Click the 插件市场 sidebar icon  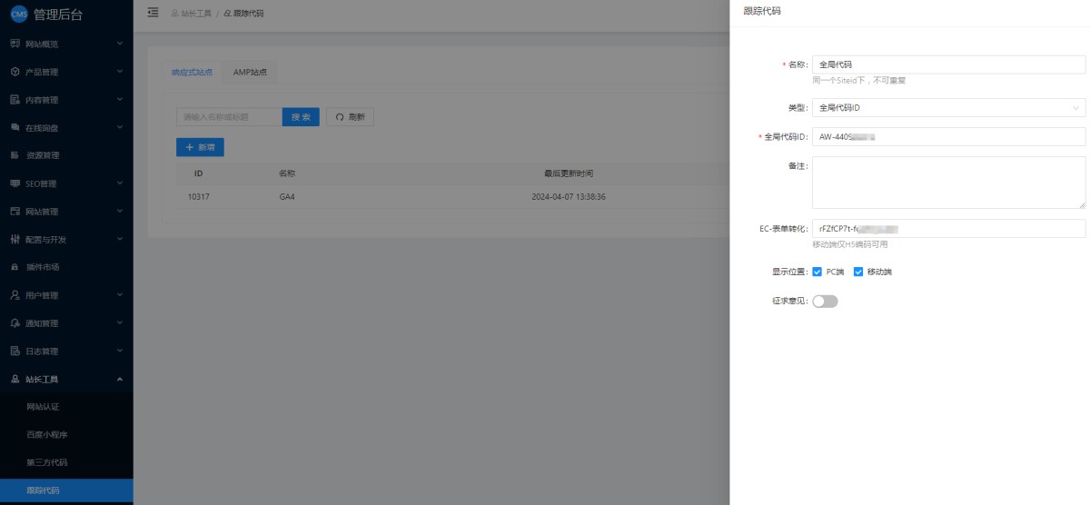click(15, 268)
